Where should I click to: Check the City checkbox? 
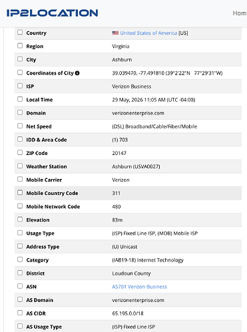click(20, 59)
